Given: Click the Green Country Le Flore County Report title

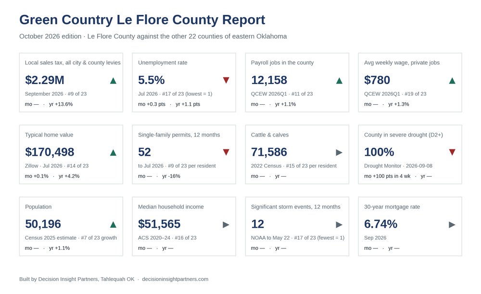Looking at the screenshot, I should (142, 20).
